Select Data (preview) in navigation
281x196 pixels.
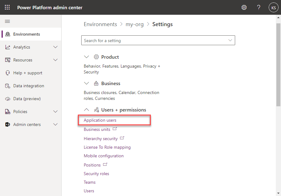click(31, 99)
